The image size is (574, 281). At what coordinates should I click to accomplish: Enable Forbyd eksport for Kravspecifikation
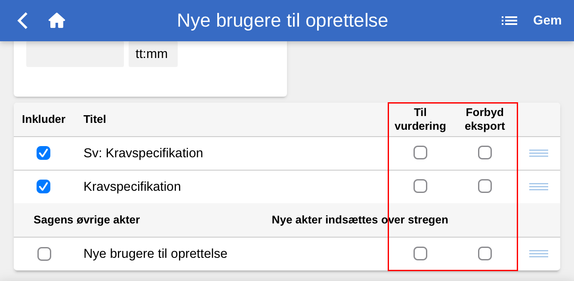[x=485, y=186]
